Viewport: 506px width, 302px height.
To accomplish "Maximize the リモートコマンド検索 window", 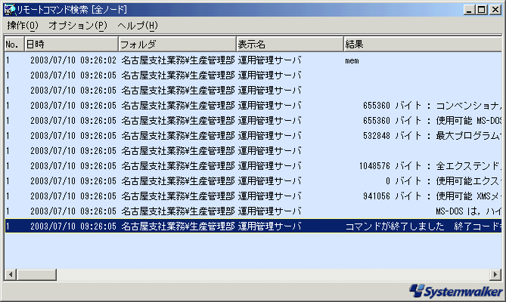I will coord(482,10).
